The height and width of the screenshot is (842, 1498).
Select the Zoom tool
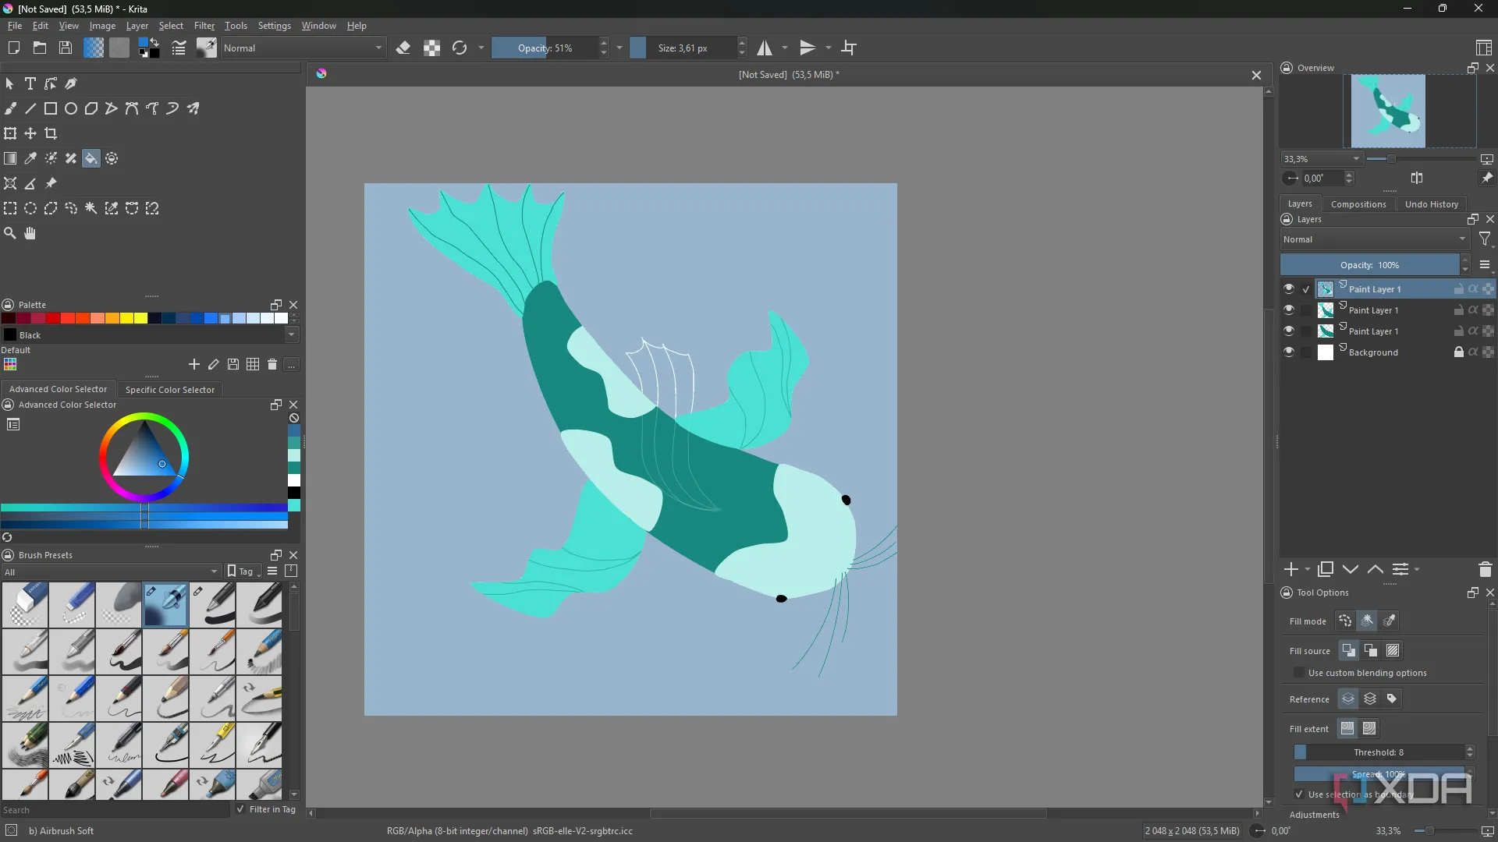point(9,233)
